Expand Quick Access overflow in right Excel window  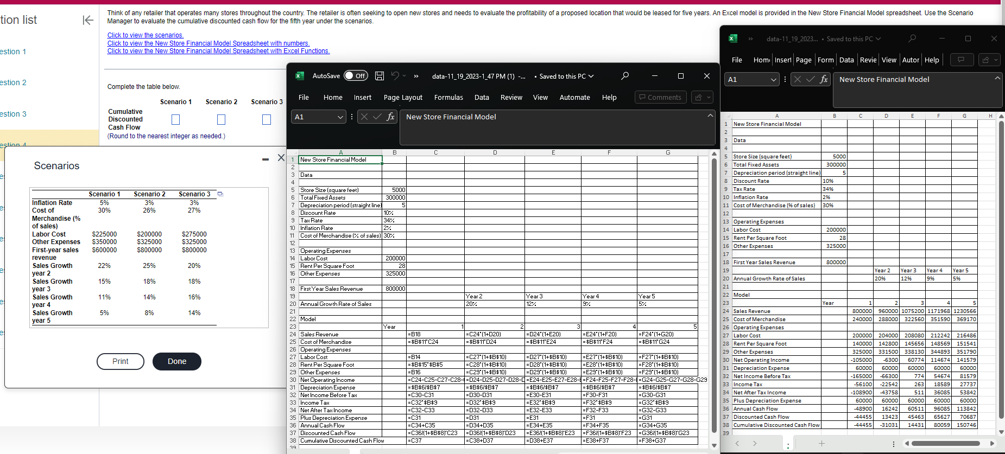[x=751, y=39]
